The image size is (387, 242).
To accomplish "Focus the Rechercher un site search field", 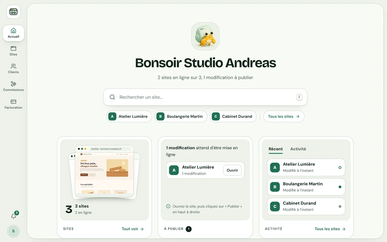I will pos(205,97).
